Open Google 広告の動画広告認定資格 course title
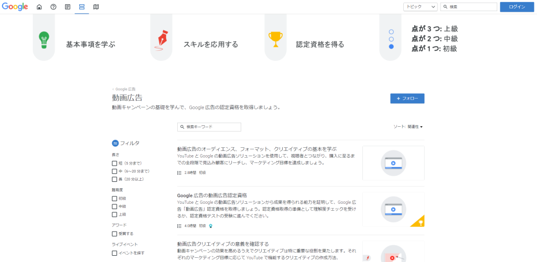 click(x=212, y=195)
